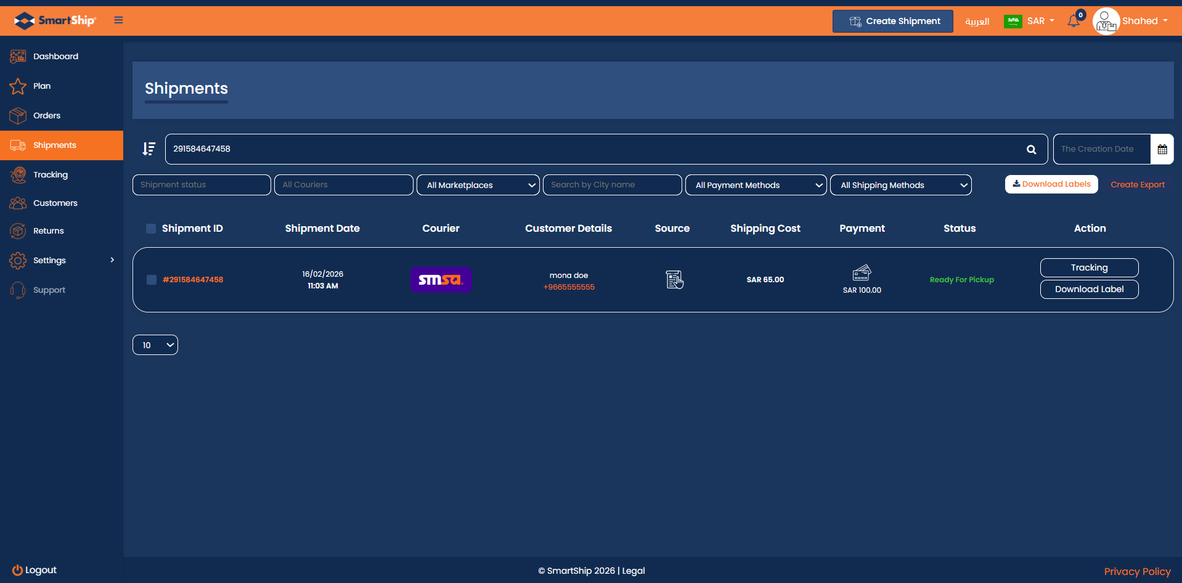Expand the Settings submenu arrow
This screenshot has width=1182, height=583.
(x=112, y=260)
